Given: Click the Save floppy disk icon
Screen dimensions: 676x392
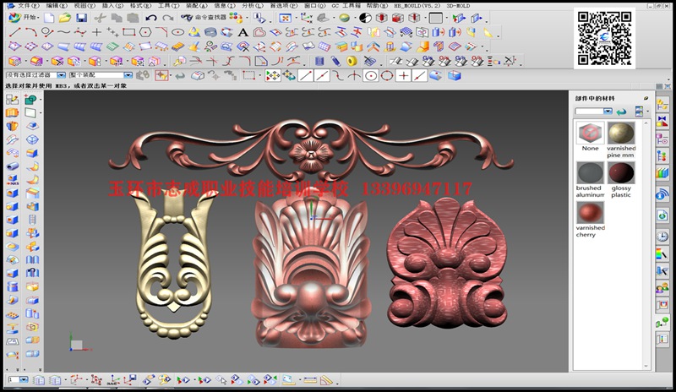Looking at the screenshot, I should 81,18.
